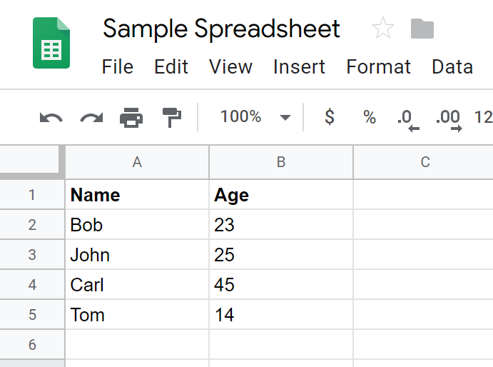
Task: Select the Paint format roller icon
Action: [x=172, y=117]
